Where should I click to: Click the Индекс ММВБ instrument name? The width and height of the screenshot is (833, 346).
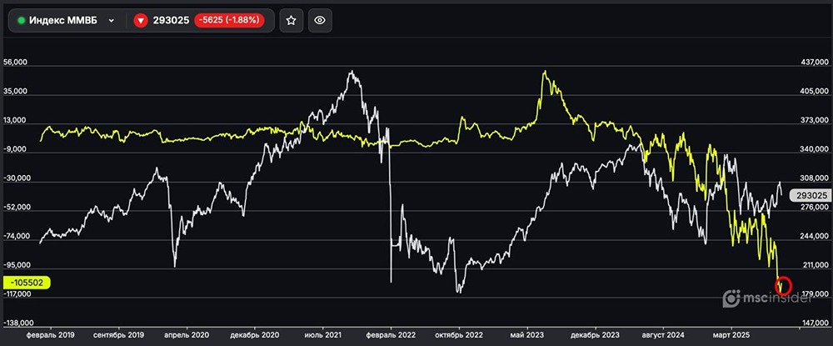[x=63, y=21]
